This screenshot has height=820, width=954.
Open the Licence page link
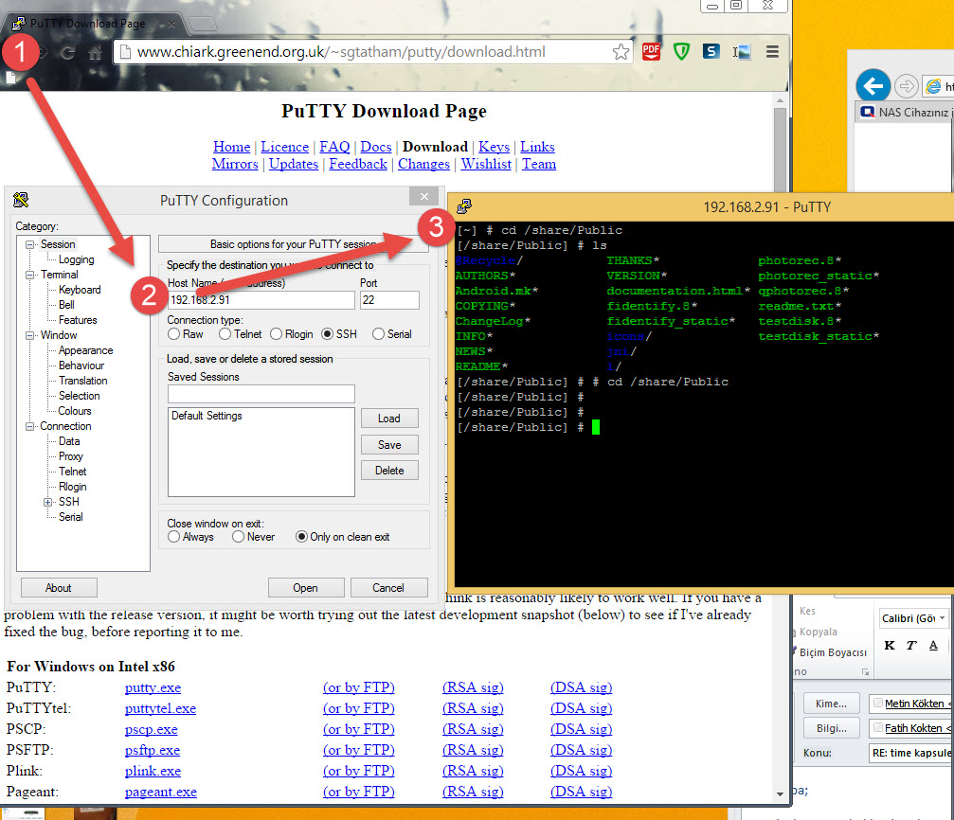(285, 147)
